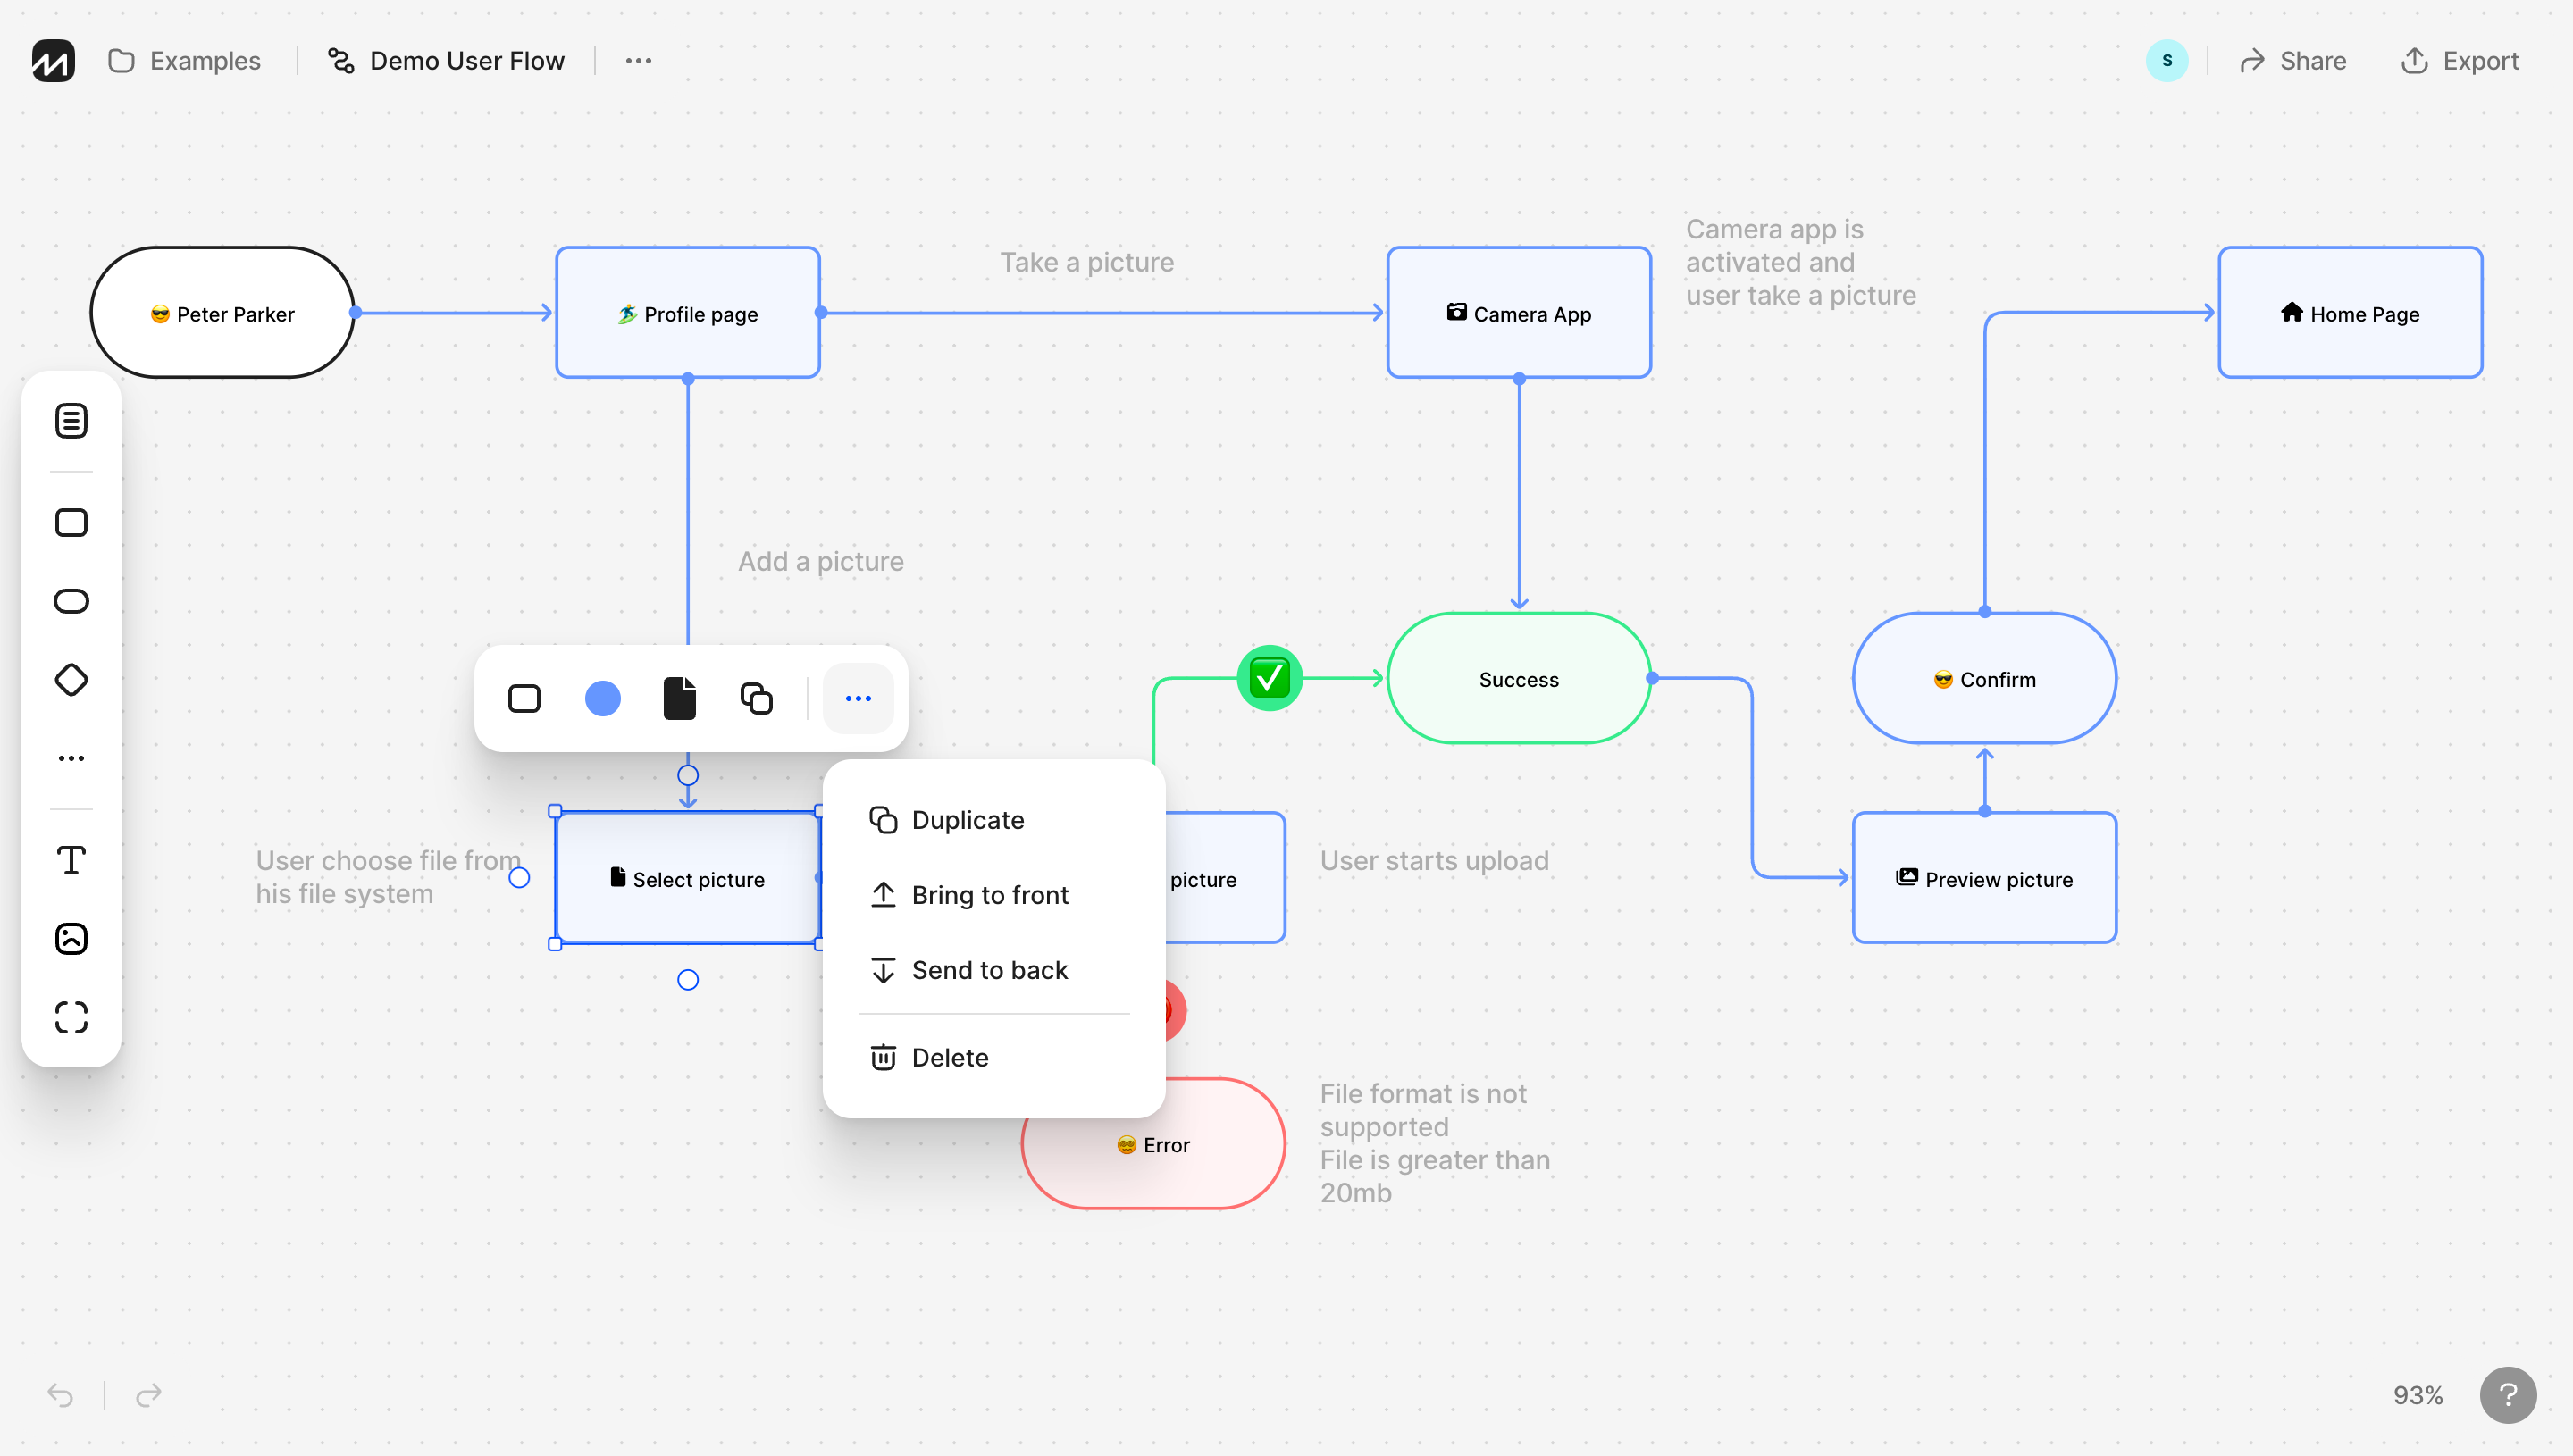Click the 'User starts upload' annotation
2573x1456 pixels.
[1434, 860]
